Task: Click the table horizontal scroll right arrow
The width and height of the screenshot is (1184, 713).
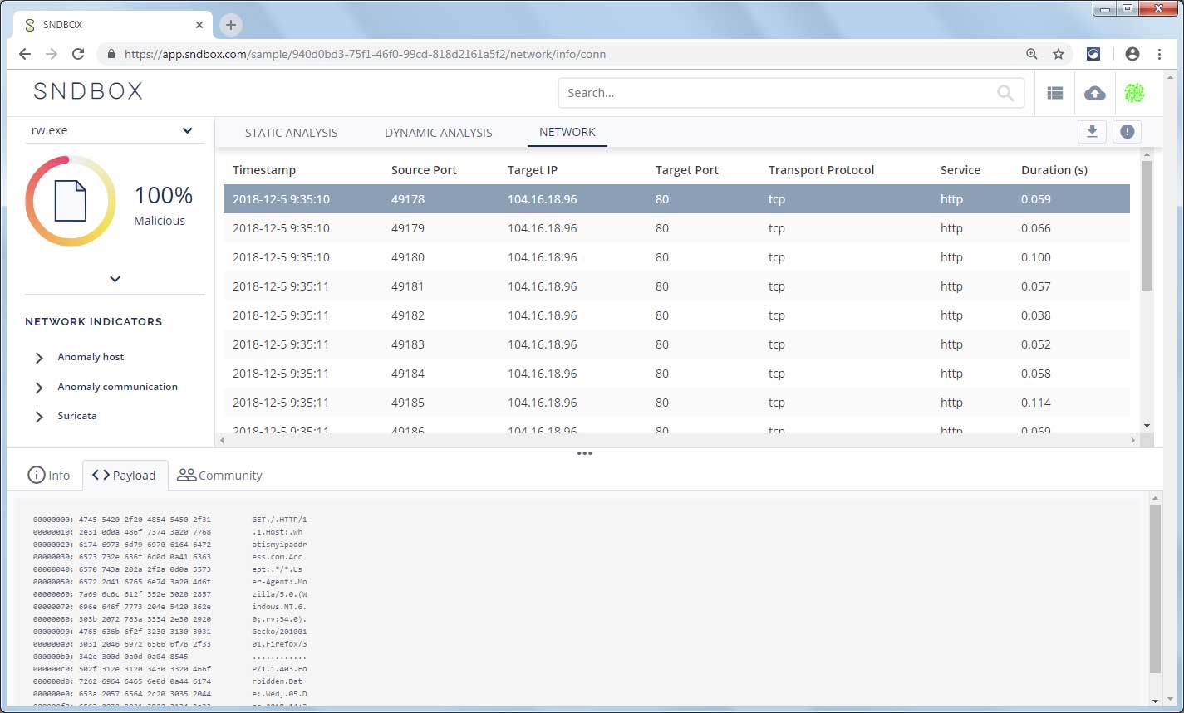Action: click(x=1133, y=440)
